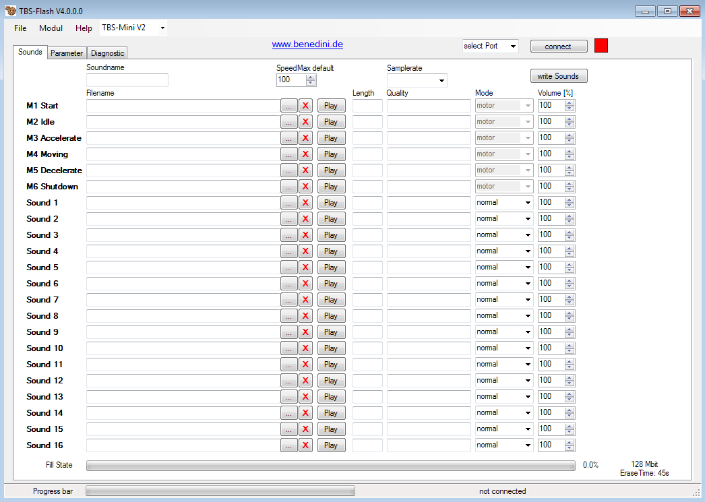Browse for M2 Idle file (… button)

(288, 121)
